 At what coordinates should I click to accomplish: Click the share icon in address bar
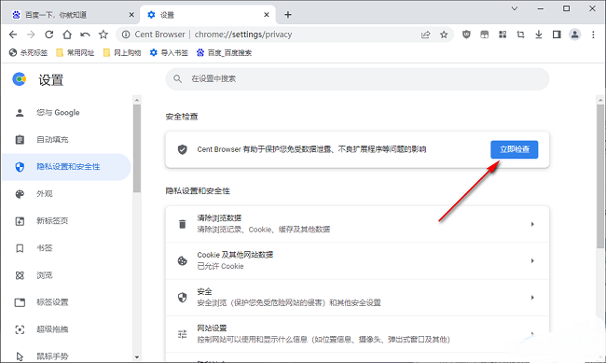coord(425,35)
